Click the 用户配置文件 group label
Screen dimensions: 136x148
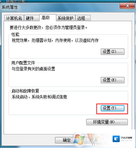pyautogui.click(x=23, y=63)
